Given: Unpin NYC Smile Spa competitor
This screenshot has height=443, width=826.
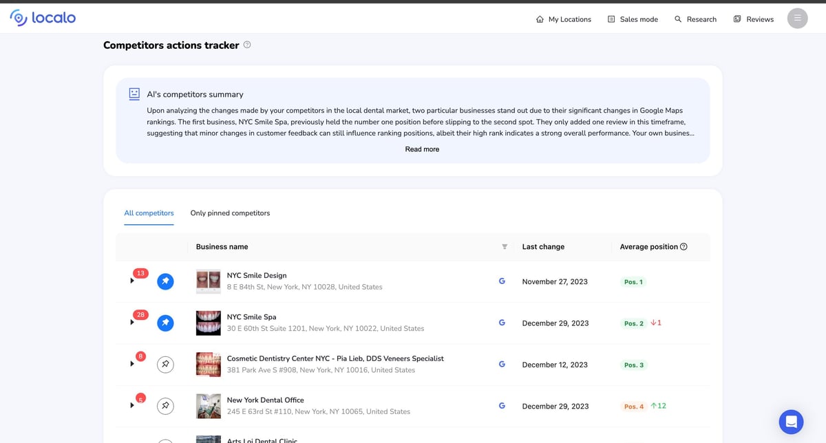Looking at the screenshot, I should pyautogui.click(x=165, y=323).
